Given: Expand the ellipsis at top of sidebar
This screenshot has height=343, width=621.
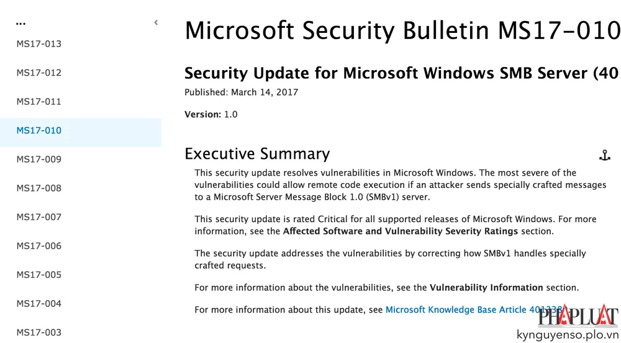Looking at the screenshot, I should (x=21, y=23).
